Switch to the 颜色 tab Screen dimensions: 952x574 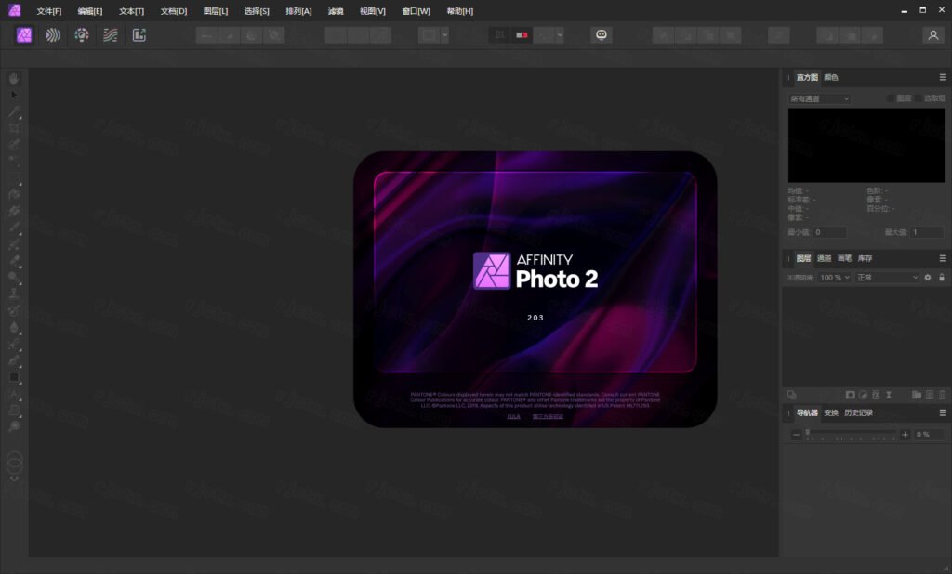click(x=831, y=77)
